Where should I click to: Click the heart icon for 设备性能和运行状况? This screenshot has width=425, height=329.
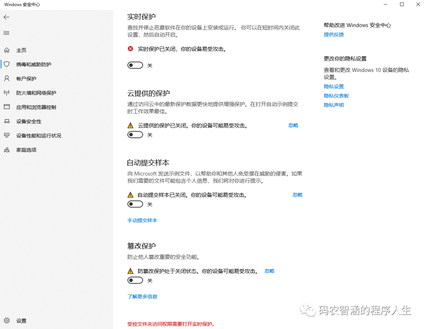click(x=7, y=135)
